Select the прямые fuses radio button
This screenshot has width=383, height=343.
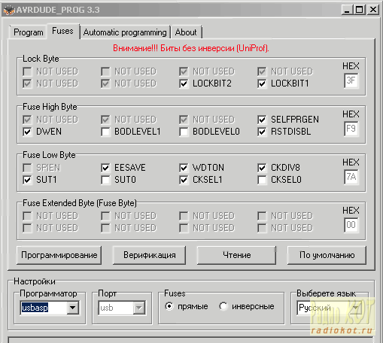tap(169, 306)
